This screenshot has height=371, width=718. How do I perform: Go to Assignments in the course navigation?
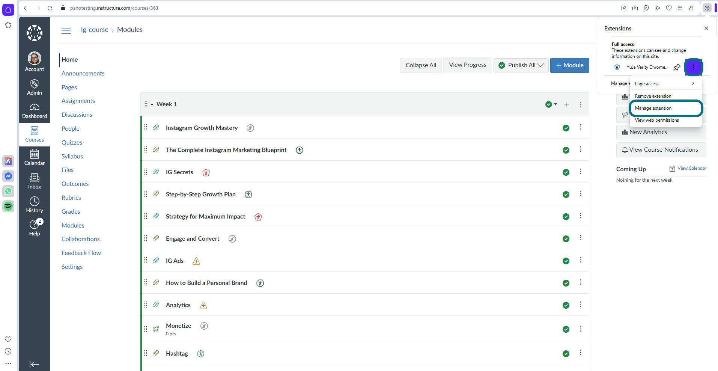pos(78,101)
